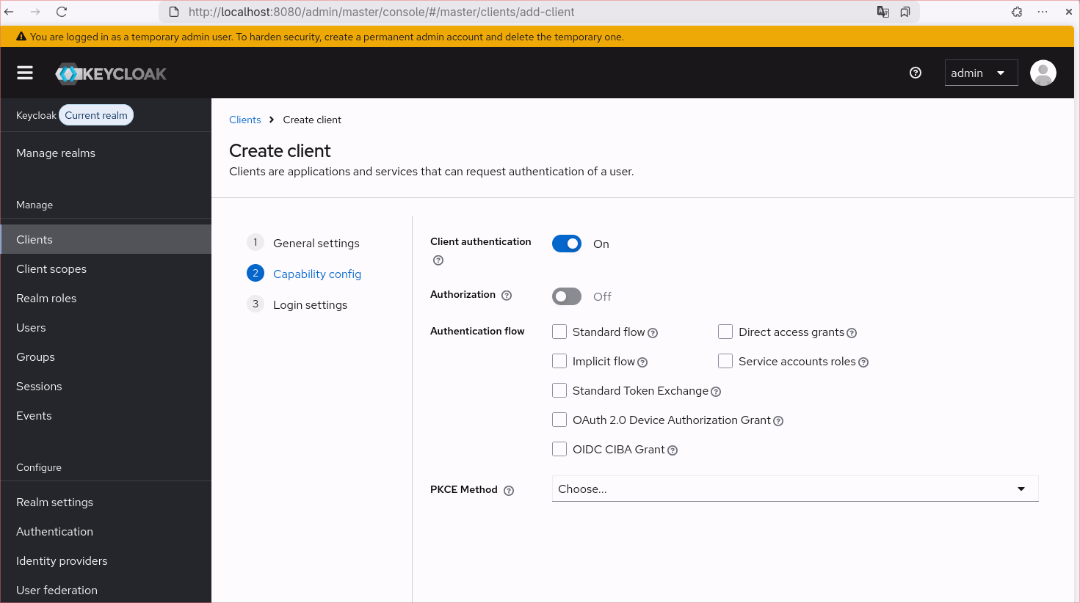
Task: Show help icon for OIDC CIBA Grant
Action: pyautogui.click(x=673, y=450)
